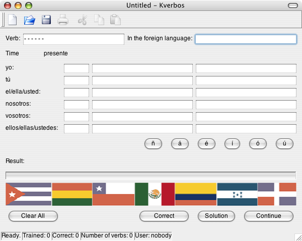Click the New document toolbar icon
The image size is (302, 241).
pyautogui.click(x=13, y=20)
